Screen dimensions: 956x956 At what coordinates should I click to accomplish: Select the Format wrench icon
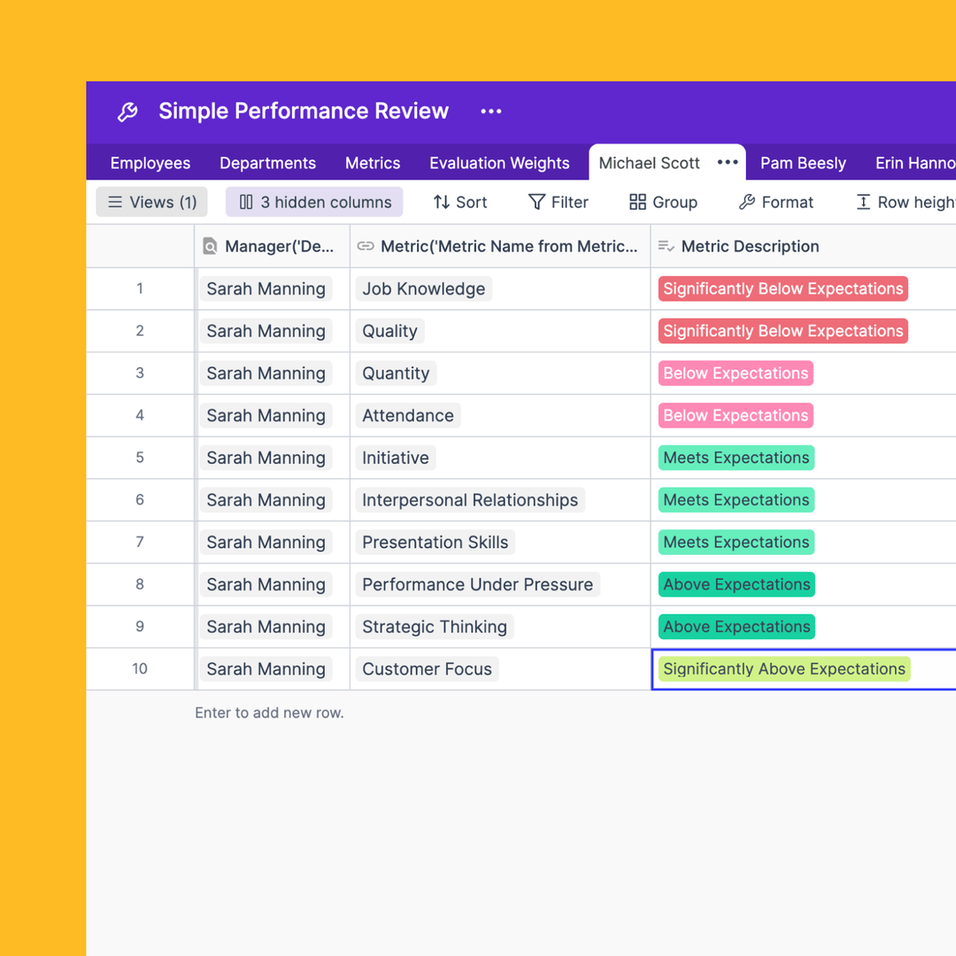746,202
